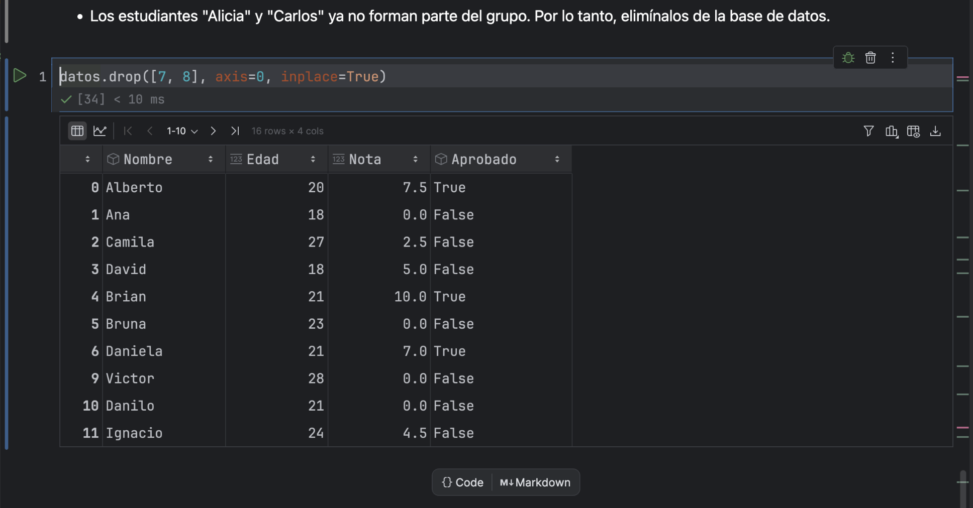
Task: Select the Daniela name cell
Action: [164, 351]
